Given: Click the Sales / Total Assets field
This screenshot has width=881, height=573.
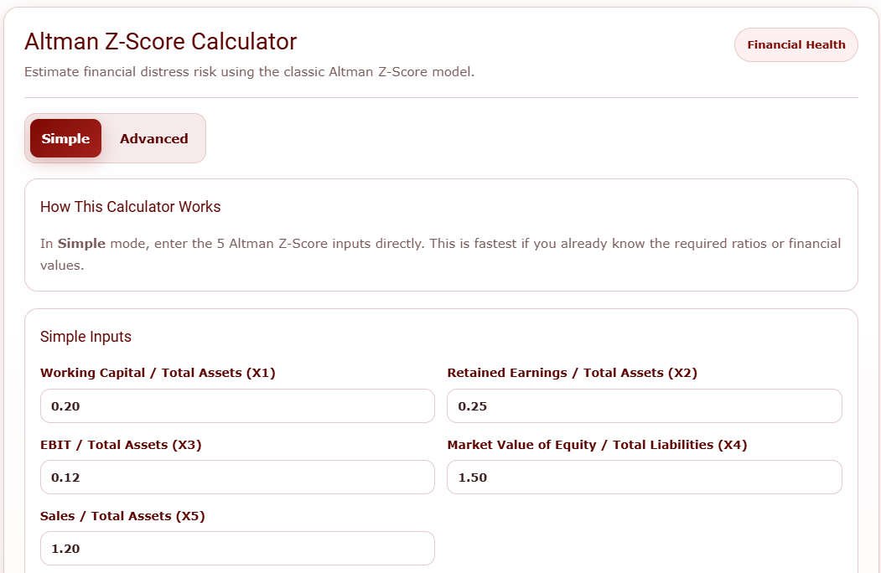Looking at the screenshot, I should pos(237,549).
